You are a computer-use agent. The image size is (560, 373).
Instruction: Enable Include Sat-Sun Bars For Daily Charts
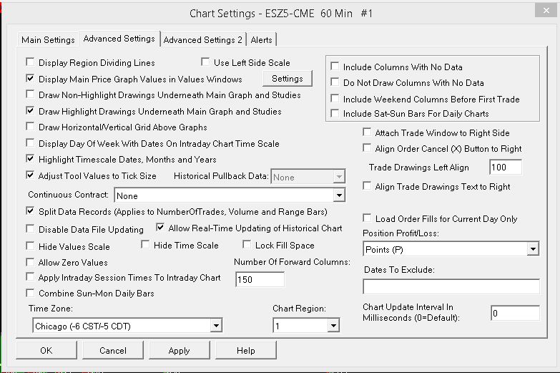tap(335, 113)
